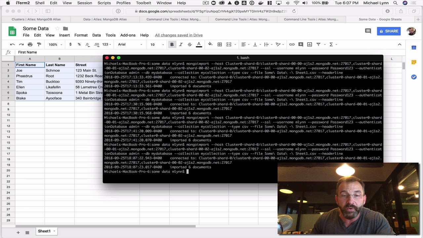Open Google account avatar
Screen dimensions: 423x238
[x=411, y=31]
